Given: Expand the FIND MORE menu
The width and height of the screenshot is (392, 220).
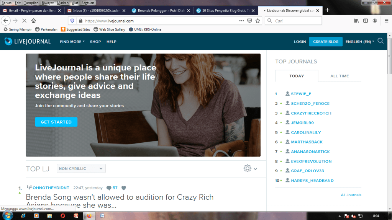Looking at the screenshot, I should point(72,42).
